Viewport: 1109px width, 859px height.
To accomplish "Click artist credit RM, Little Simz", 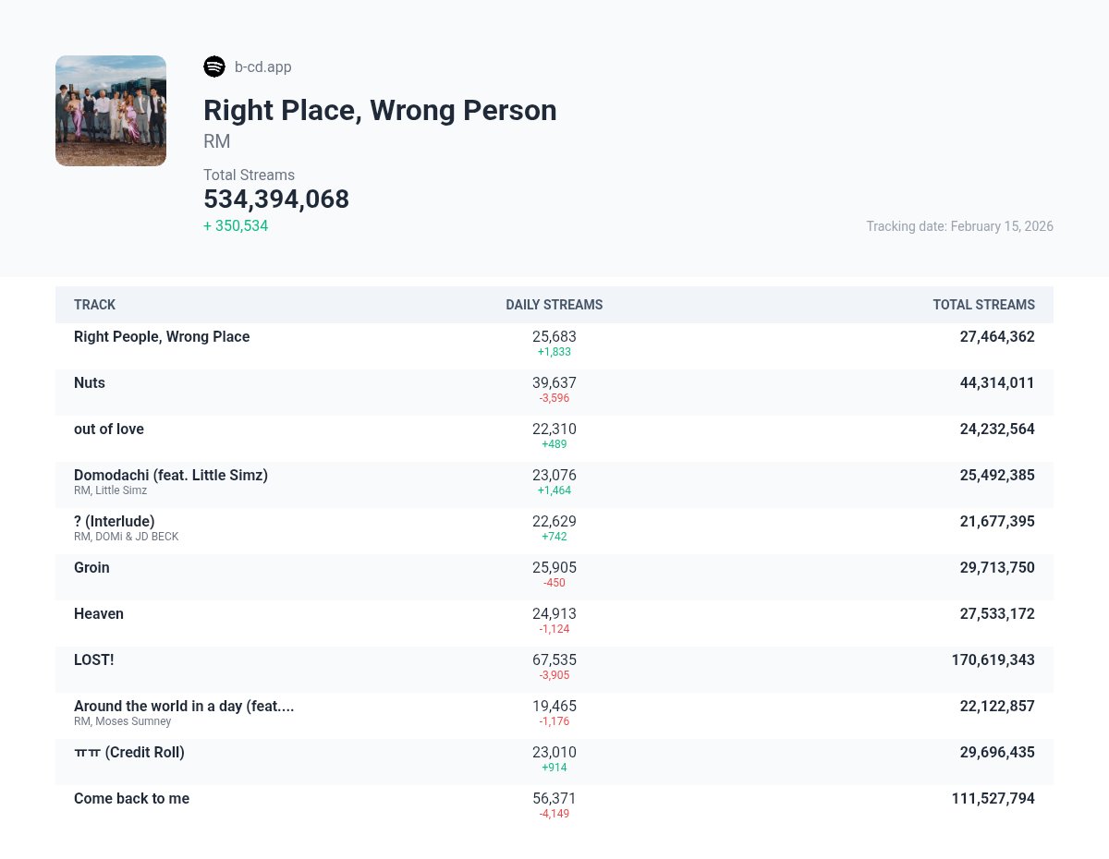I will [110, 490].
